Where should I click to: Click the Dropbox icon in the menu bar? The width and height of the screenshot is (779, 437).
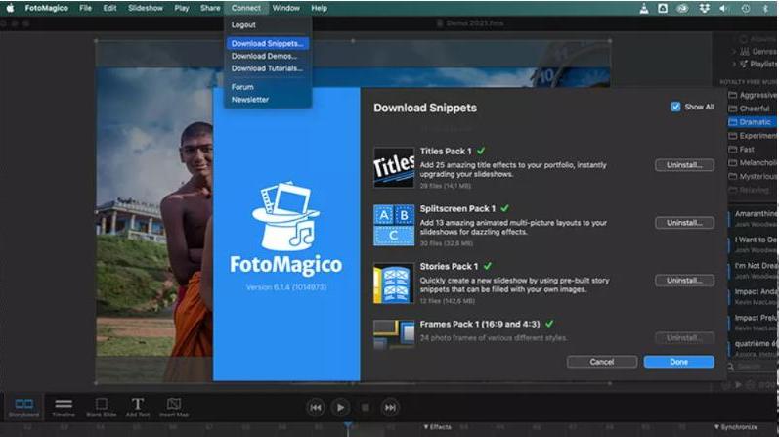pyautogui.click(x=704, y=8)
